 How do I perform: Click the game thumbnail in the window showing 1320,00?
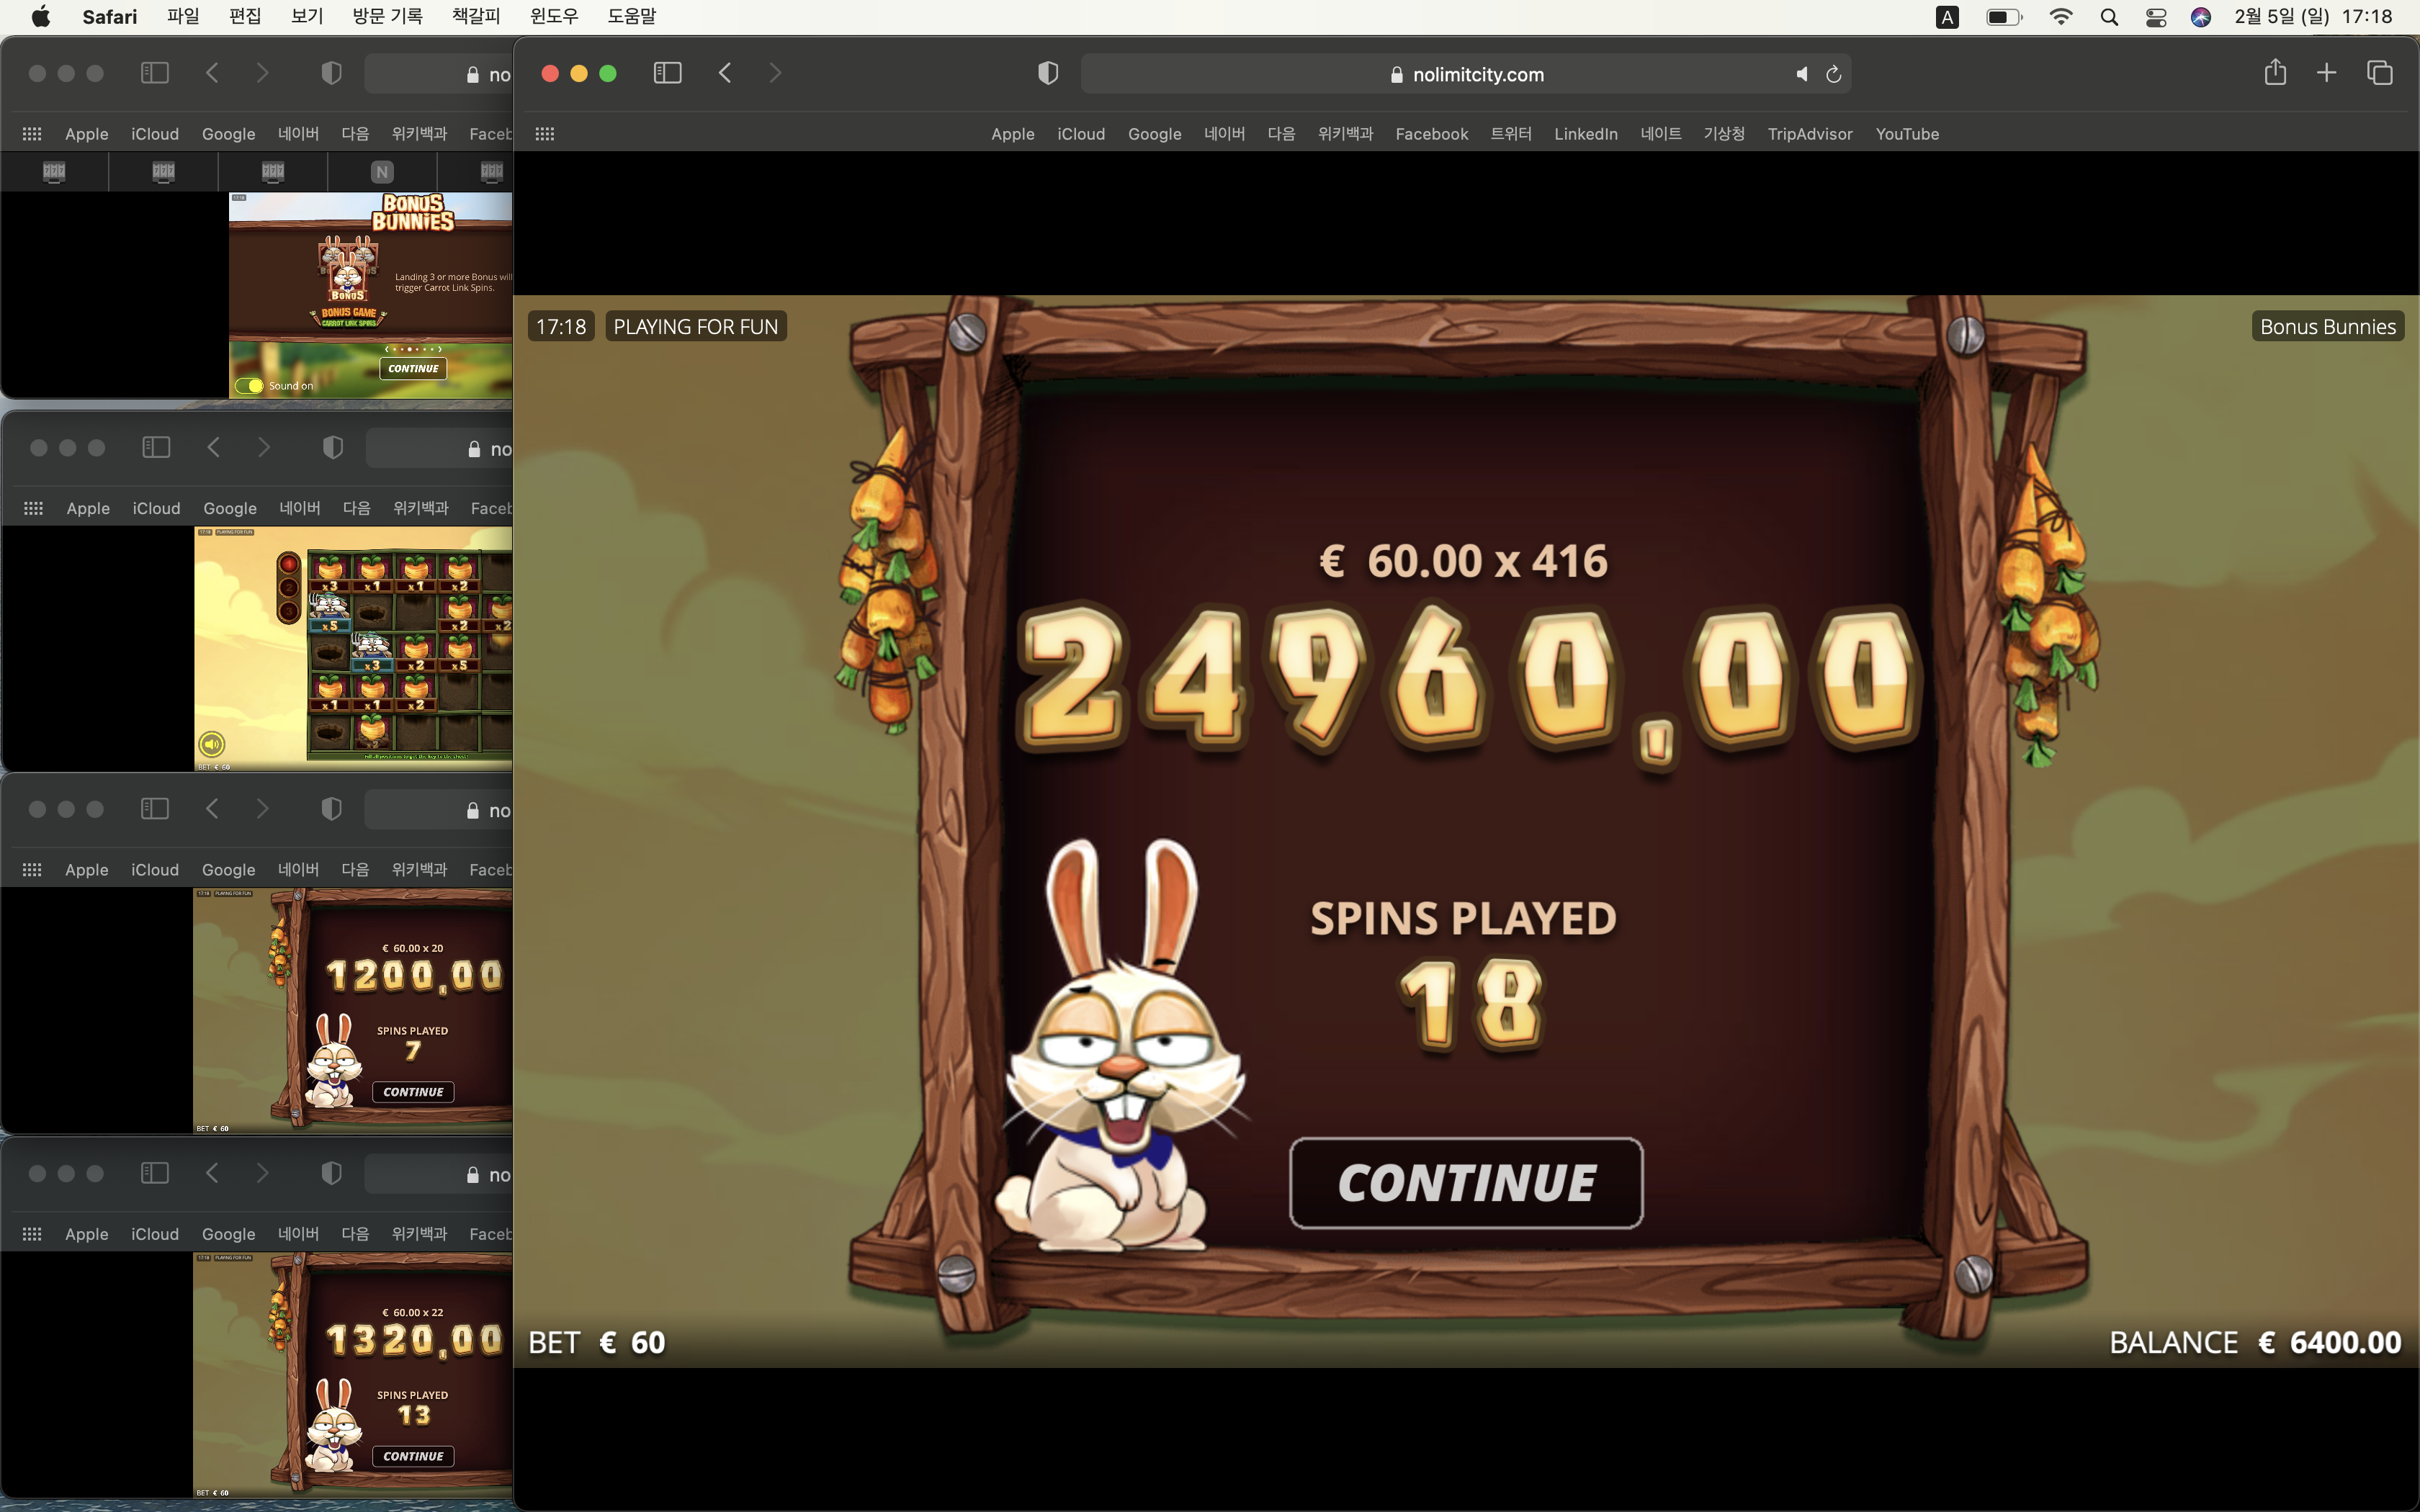[352, 1375]
